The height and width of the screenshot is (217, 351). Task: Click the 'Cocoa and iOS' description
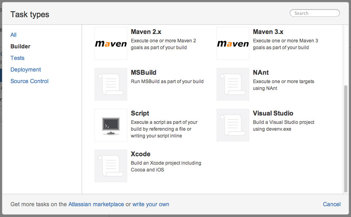pyautogui.click(x=147, y=170)
